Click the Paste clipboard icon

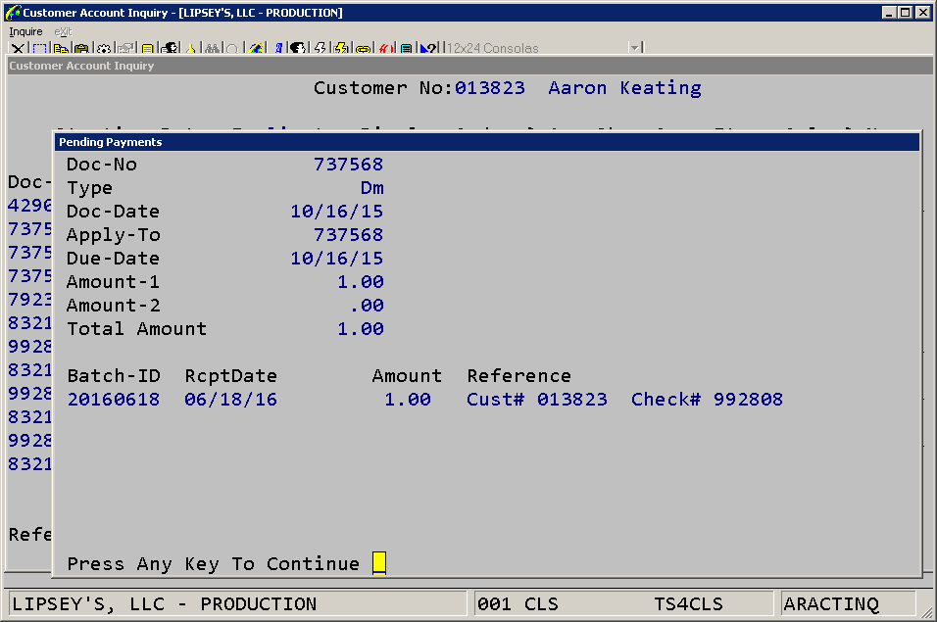point(81,48)
